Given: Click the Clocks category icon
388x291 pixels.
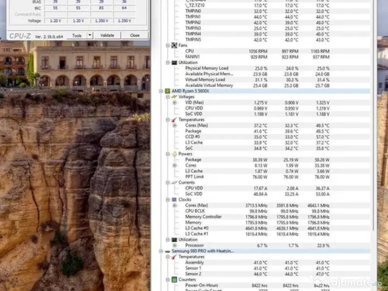Looking at the screenshot, I should point(174,200).
